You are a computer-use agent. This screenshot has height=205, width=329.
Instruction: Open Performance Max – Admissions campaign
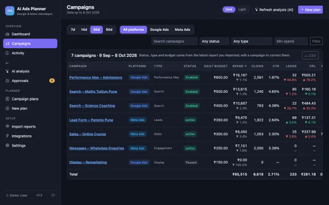pyautogui.click(x=96, y=77)
